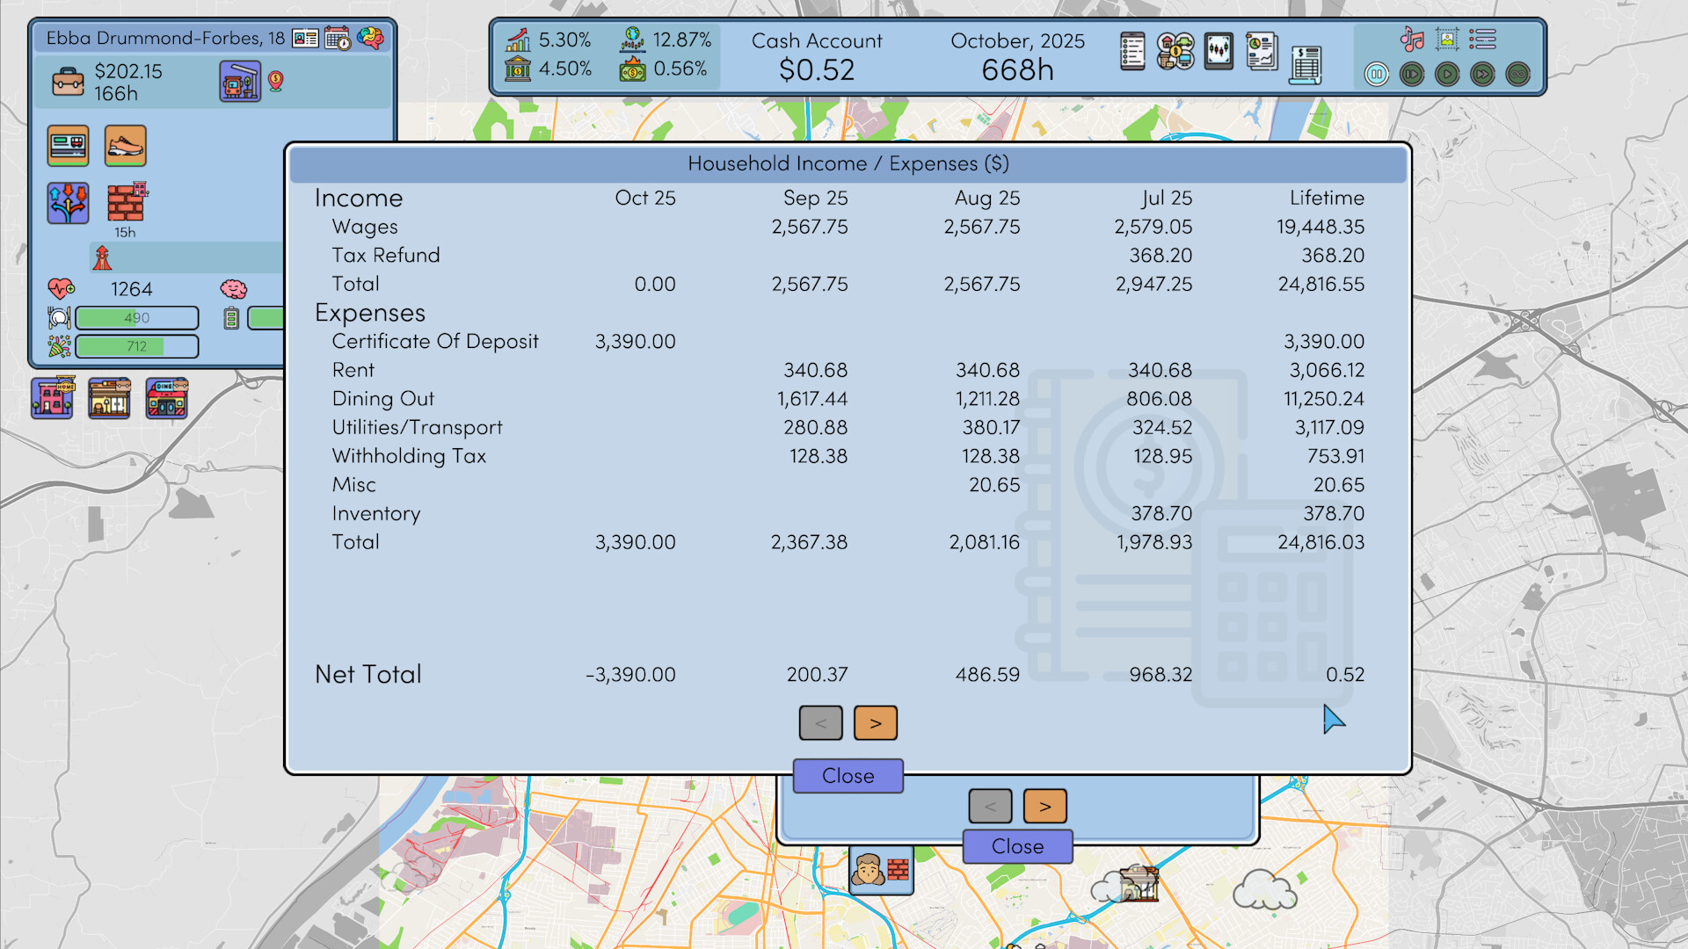Click the dollar spreadsheet ledger icon
Viewport: 1688px width, 949px height.
click(x=1306, y=65)
